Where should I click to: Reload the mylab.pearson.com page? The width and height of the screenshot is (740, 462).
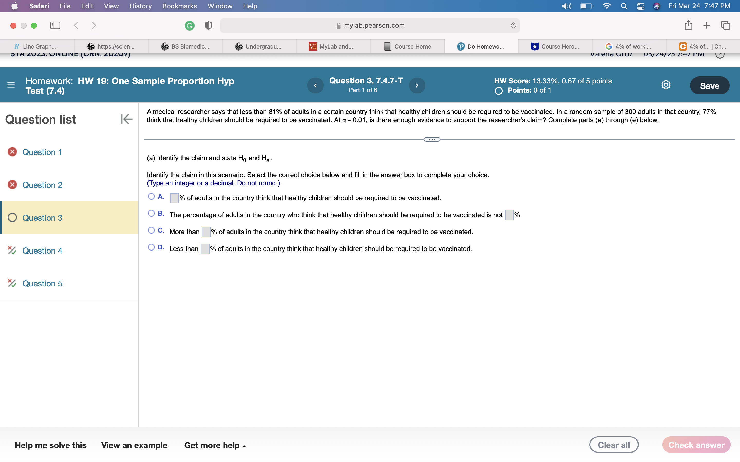point(513,25)
